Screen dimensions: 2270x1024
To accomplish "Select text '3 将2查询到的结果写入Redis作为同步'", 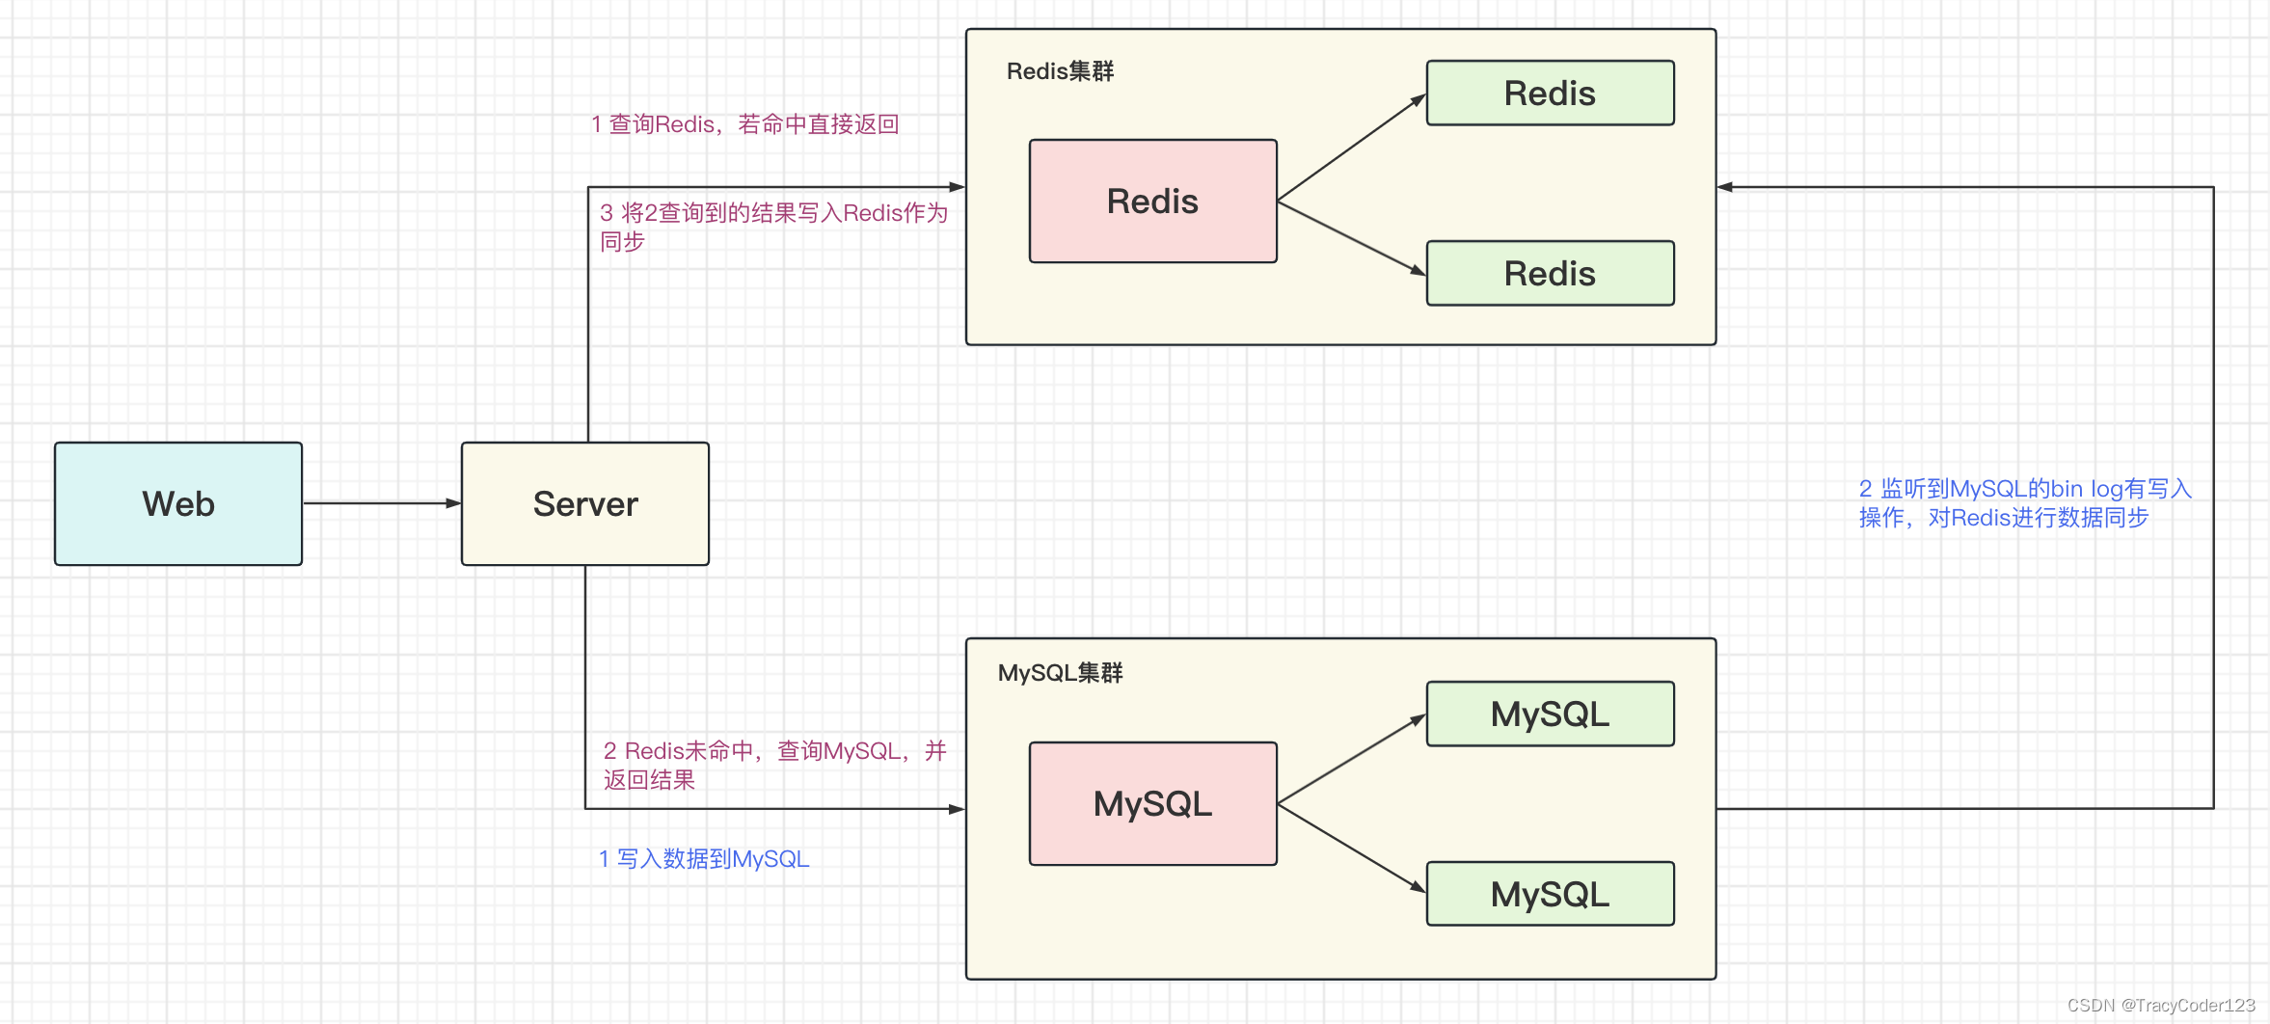I will coord(774,227).
